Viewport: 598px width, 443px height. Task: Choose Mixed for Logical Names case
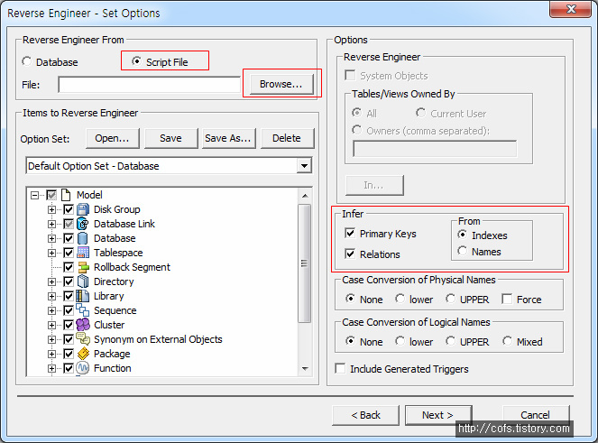pyautogui.click(x=507, y=341)
